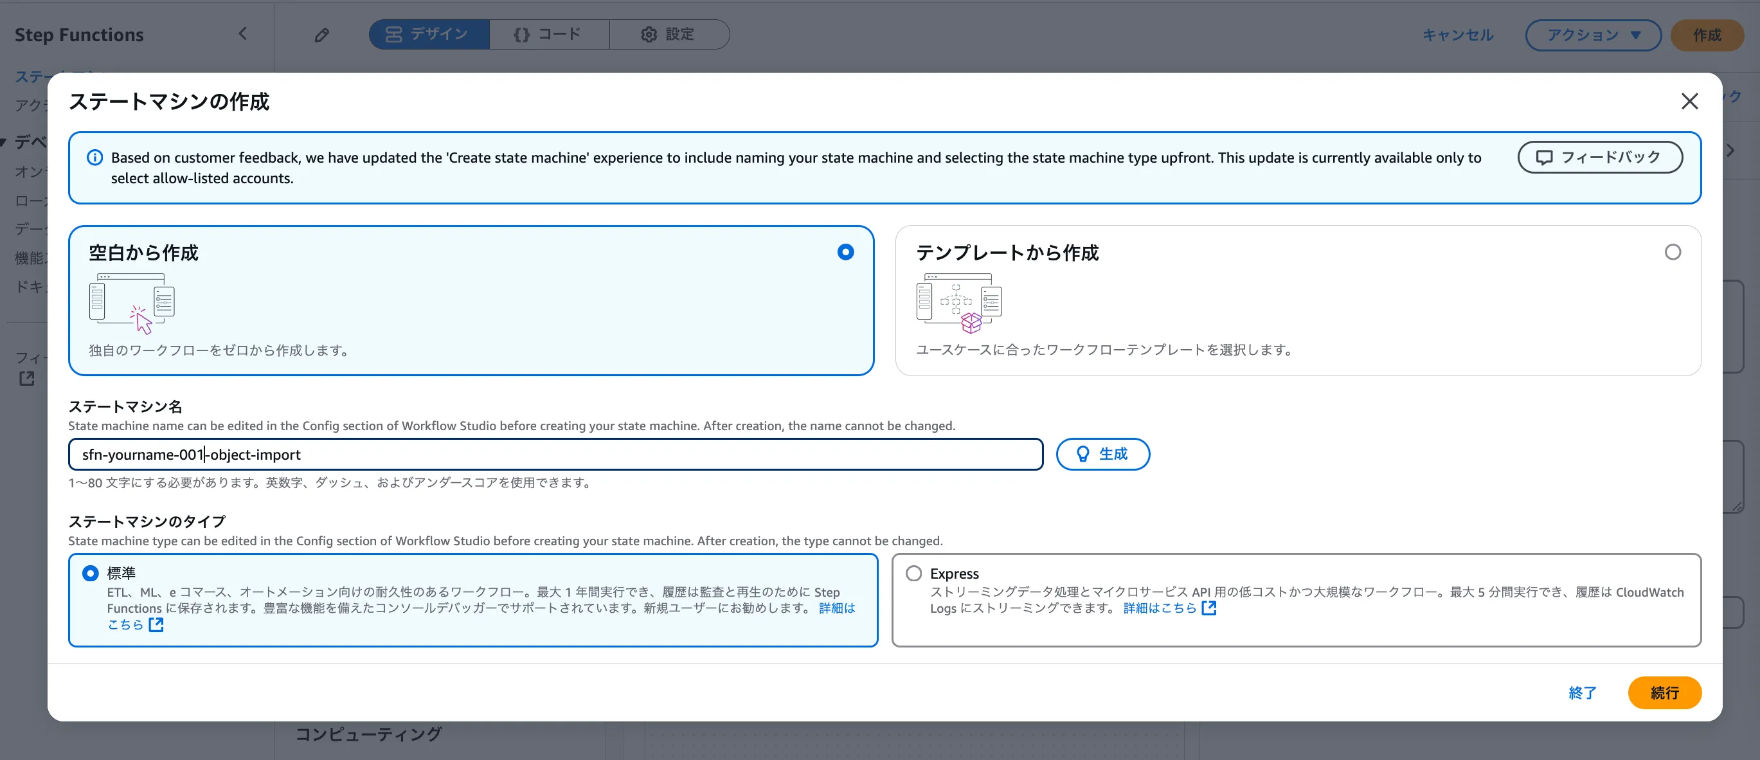Select the テンプレートから作成 radio option

[1672, 252]
